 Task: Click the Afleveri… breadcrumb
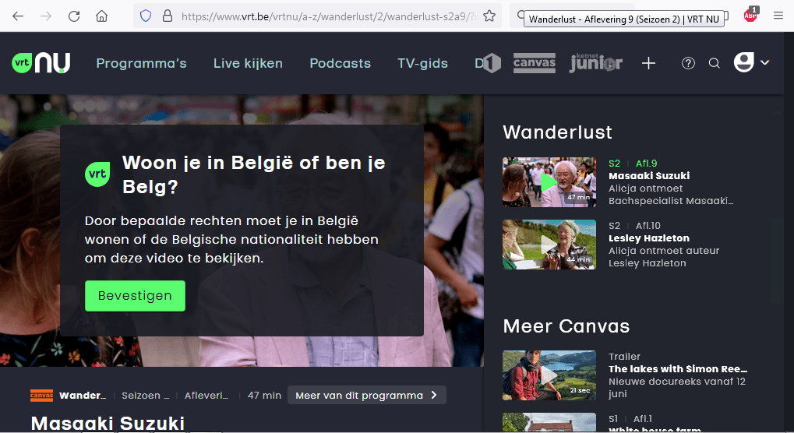click(206, 396)
